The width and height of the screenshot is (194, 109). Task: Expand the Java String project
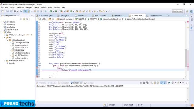coord(2,25)
